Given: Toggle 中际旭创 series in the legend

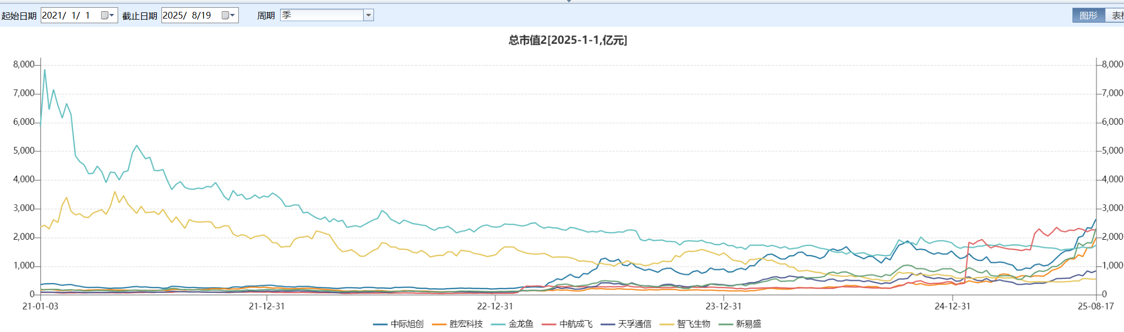Looking at the screenshot, I should (x=406, y=324).
